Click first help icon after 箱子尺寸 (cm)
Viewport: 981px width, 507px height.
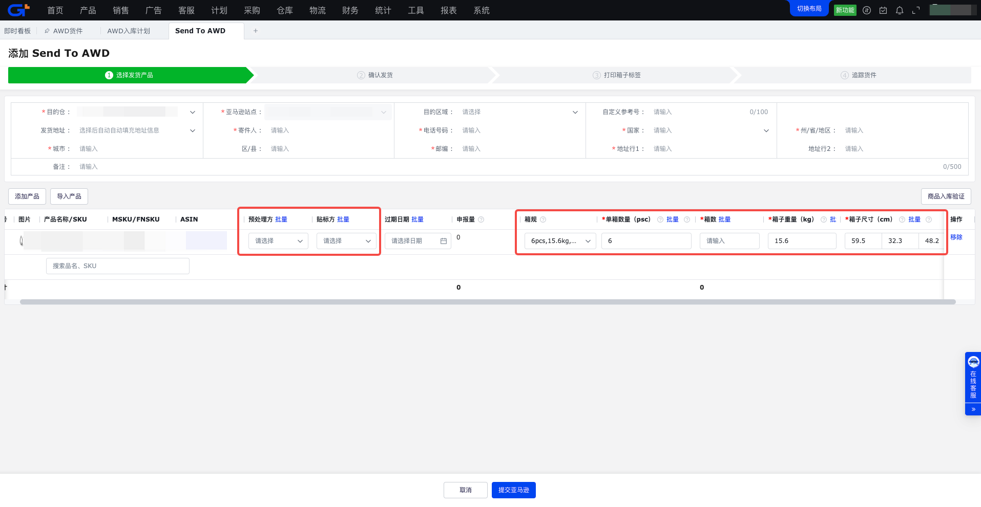coord(902,219)
